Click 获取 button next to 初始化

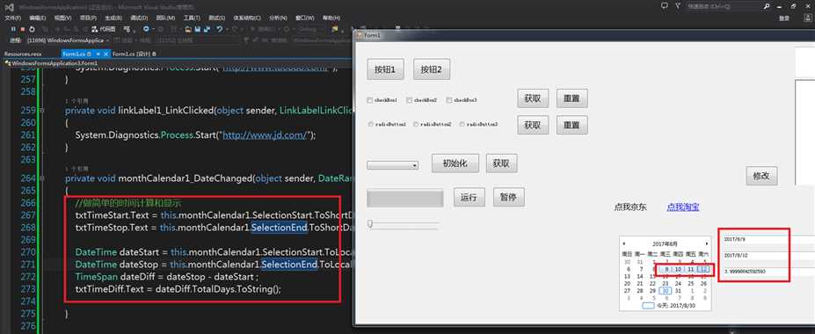click(x=502, y=163)
